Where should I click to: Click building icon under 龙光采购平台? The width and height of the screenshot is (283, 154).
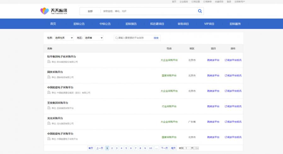[x=49, y=123]
